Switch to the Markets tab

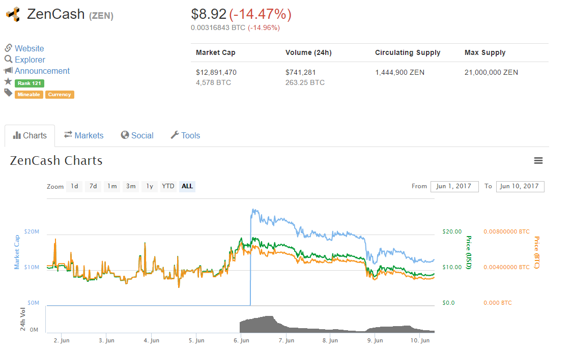coord(84,136)
